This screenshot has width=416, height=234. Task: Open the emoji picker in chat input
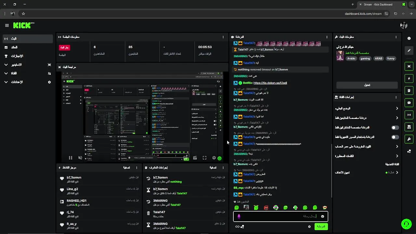(x=322, y=216)
